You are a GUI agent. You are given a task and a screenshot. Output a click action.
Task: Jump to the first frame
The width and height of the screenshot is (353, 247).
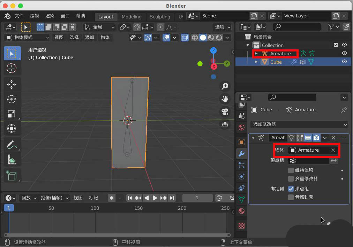130,198
